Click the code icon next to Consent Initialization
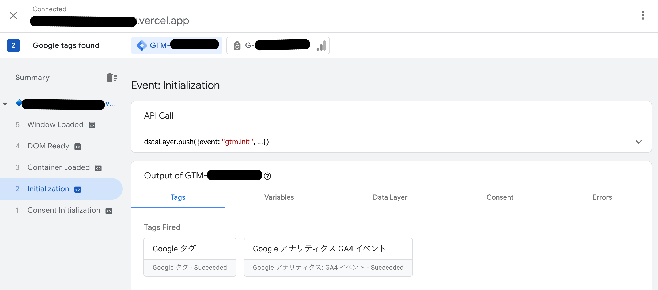The width and height of the screenshot is (658, 290). [x=109, y=210]
